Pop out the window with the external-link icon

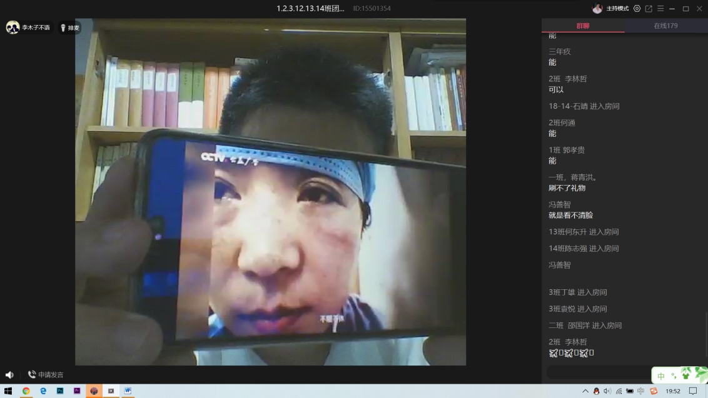click(x=649, y=9)
